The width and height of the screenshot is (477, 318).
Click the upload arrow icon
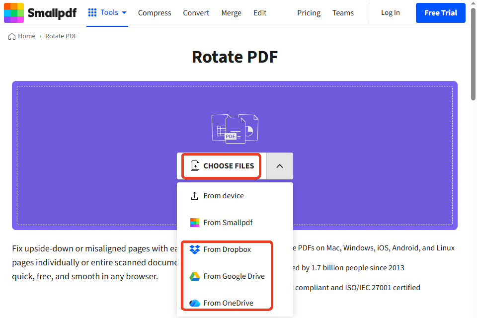194,196
